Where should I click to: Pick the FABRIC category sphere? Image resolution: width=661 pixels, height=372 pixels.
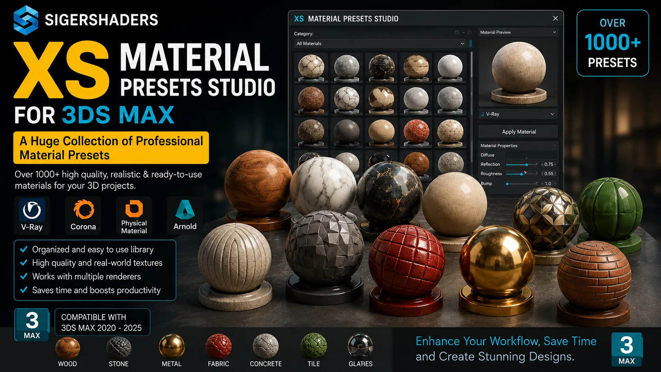(219, 347)
